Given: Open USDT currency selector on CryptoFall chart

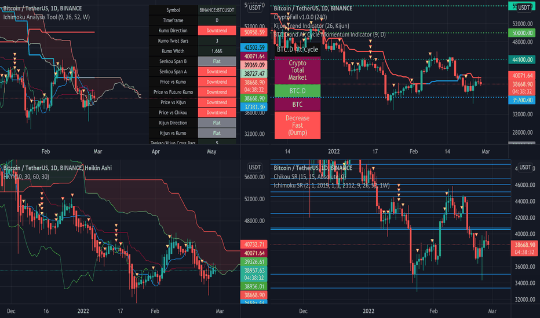Looking at the screenshot, I should [524, 8].
